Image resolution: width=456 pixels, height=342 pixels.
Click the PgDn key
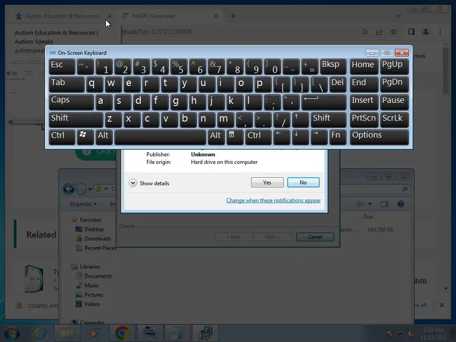click(395, 85)
